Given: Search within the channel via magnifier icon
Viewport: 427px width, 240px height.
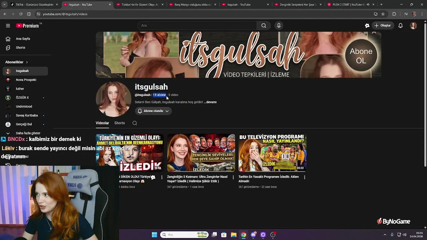Looking at the screenshot, I should coord(135,123).
